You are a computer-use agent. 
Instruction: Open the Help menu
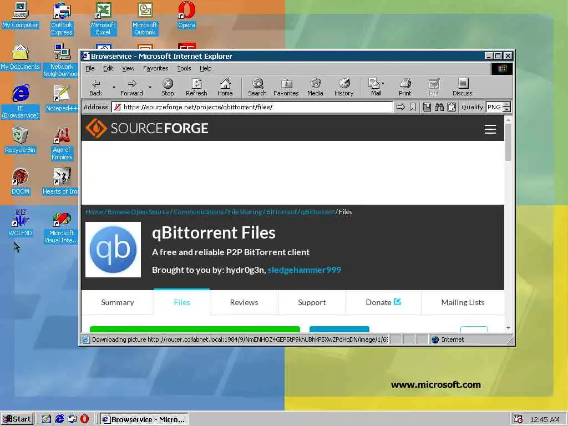tap(205, 68)
